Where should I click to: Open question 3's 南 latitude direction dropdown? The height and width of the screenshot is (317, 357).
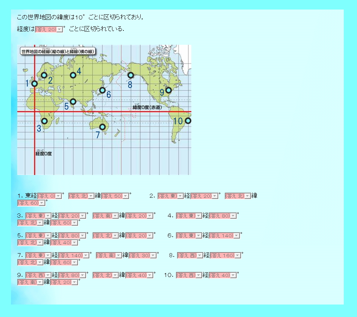tap(105, 216)
